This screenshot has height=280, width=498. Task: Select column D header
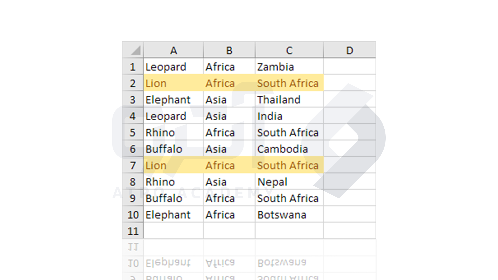coord(350,50)
